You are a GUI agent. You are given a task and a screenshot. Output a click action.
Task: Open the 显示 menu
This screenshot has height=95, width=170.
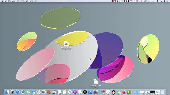(x=27, y=1)
